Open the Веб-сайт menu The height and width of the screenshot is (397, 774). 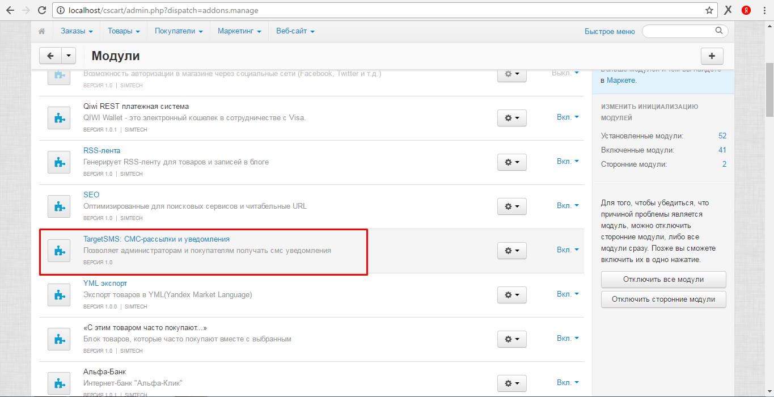pos(295,31)
